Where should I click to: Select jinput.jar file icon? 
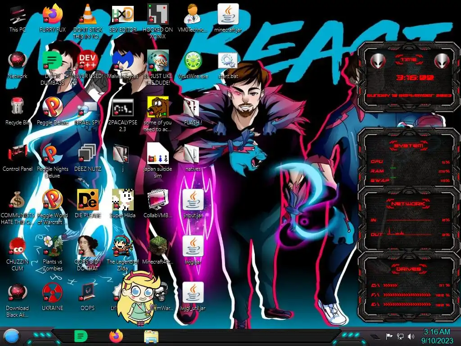click(193, 205)
